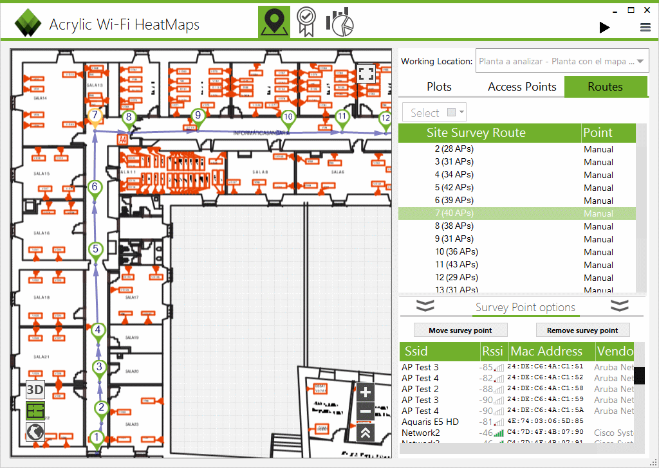Zoom in on the map
The width and height of the screenshot is (659, 468).
366,392
